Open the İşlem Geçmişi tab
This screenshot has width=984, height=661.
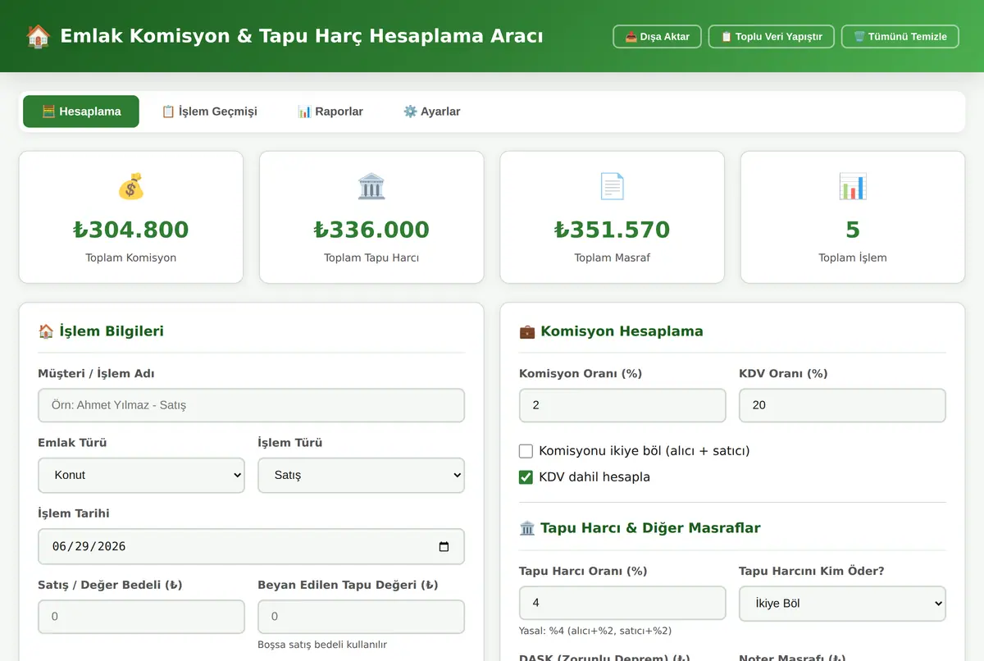[209, 112]
